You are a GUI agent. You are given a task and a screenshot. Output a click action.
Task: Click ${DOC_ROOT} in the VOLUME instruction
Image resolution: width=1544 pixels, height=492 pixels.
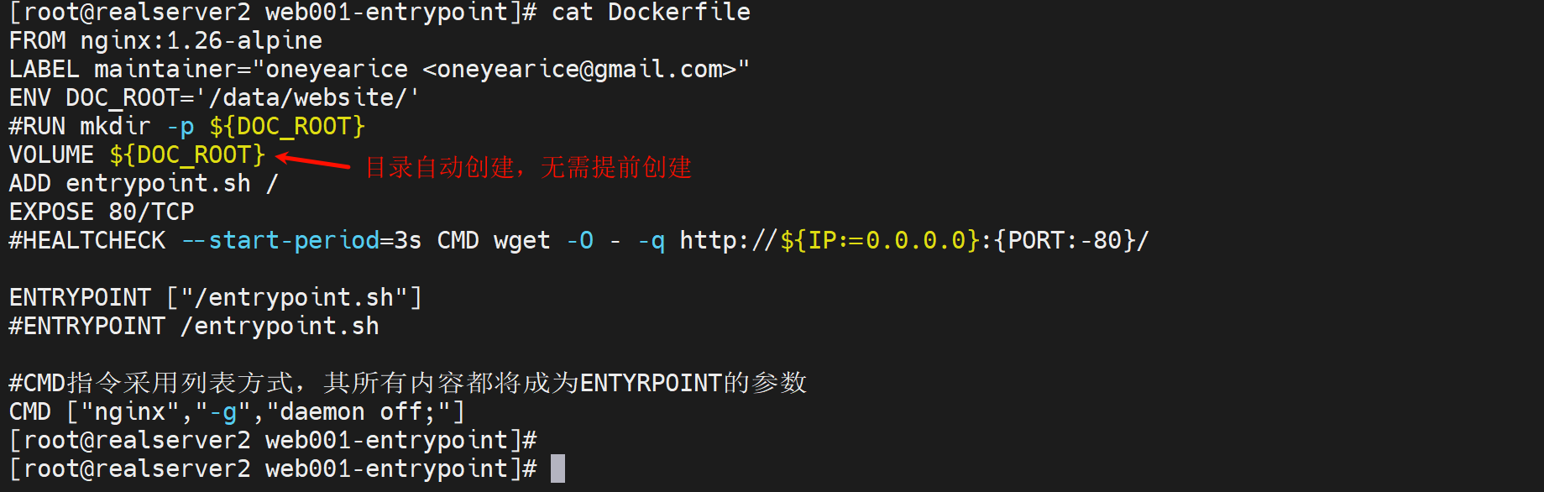pos(187,154)
